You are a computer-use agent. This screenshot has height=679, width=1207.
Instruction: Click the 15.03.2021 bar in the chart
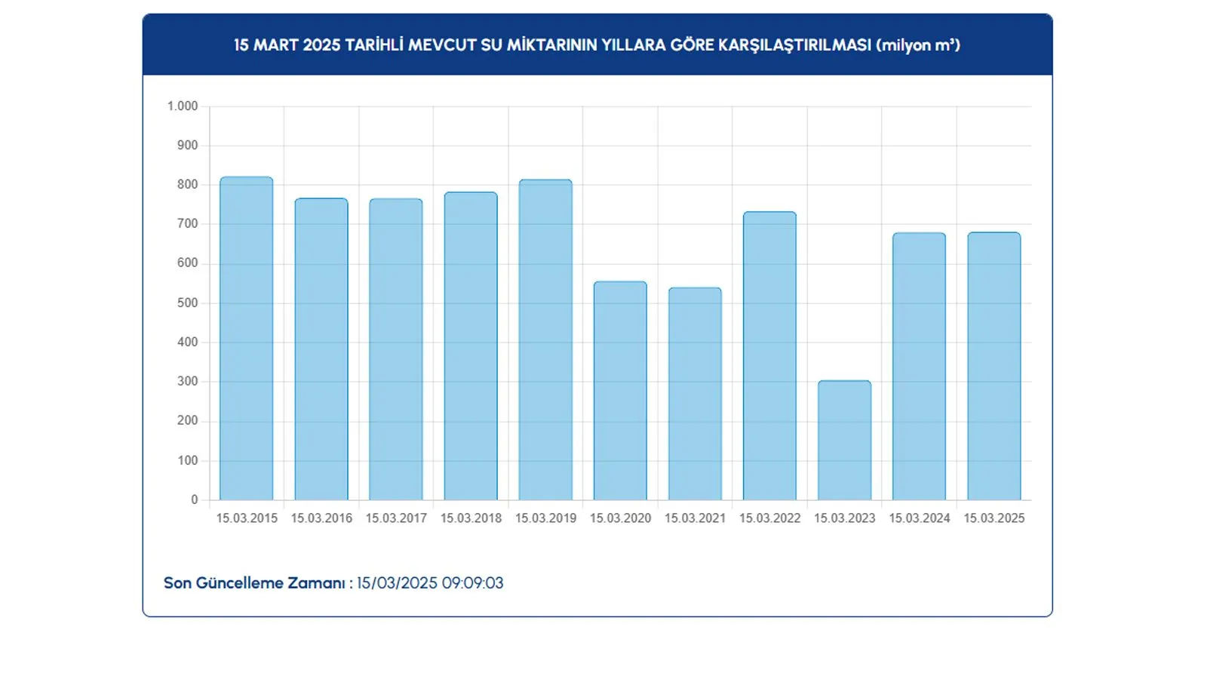[x=695, y=394]
